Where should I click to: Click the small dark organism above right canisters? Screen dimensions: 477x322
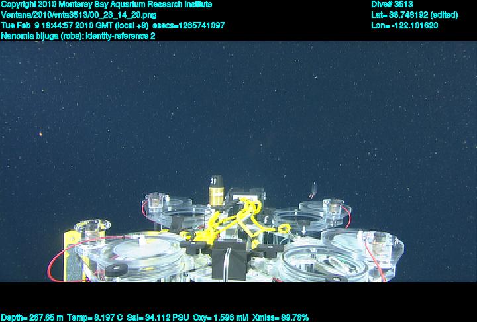315,191
